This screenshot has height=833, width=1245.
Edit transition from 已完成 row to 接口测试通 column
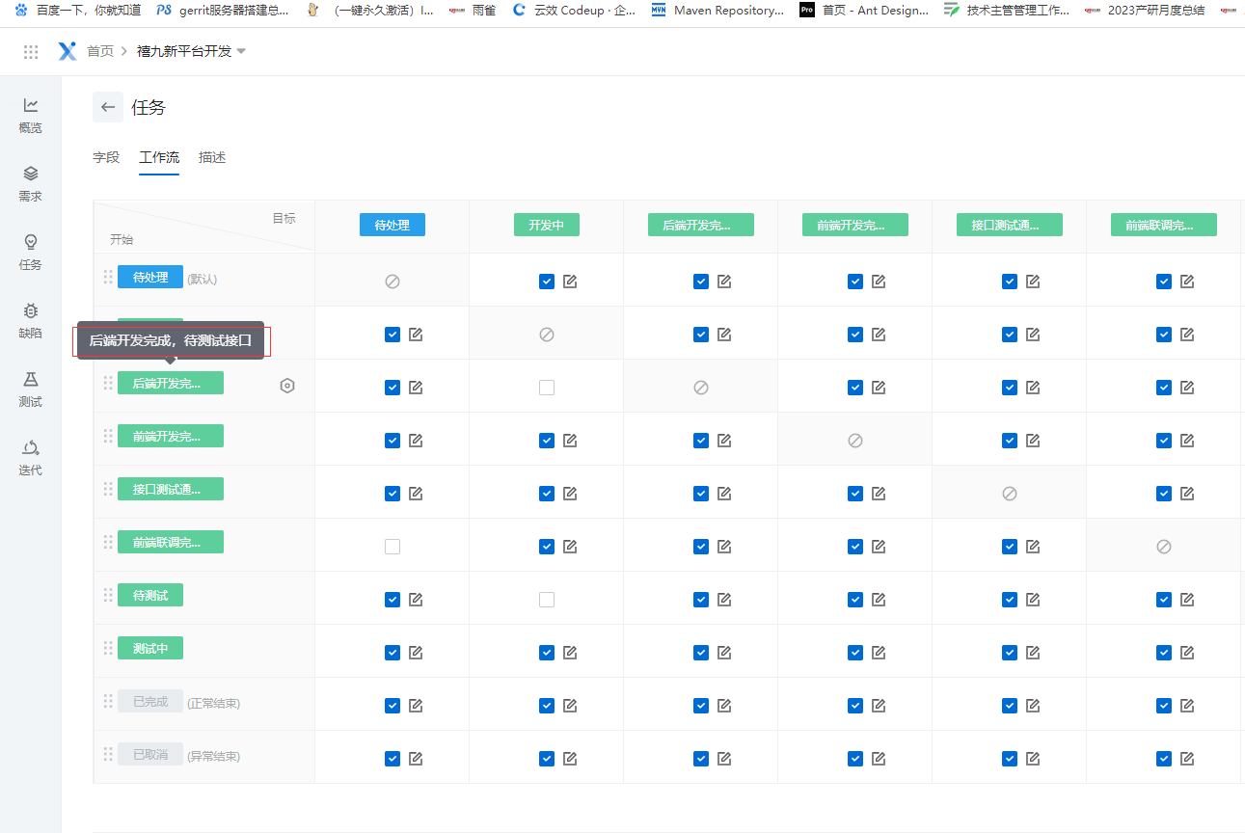[x=1033, y=706]
